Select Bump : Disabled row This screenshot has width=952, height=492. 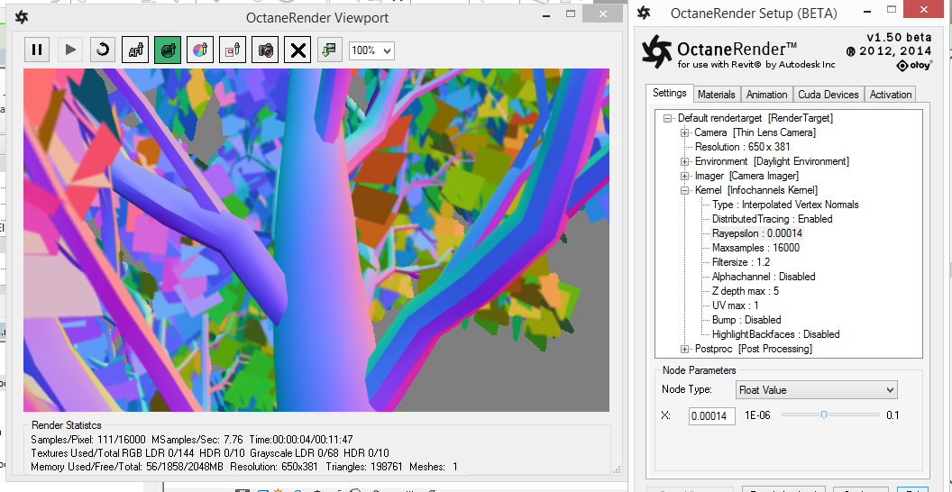746,320
